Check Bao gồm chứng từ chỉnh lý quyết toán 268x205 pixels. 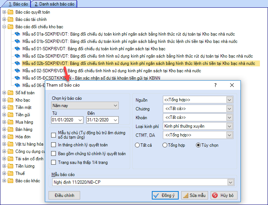click(x=54, y=154)
